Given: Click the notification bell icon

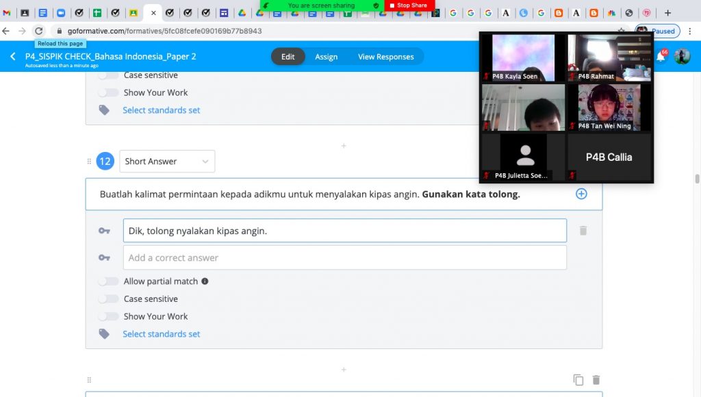Looking at the screenshot, I should pyautogui.click(x=661, y=57).
